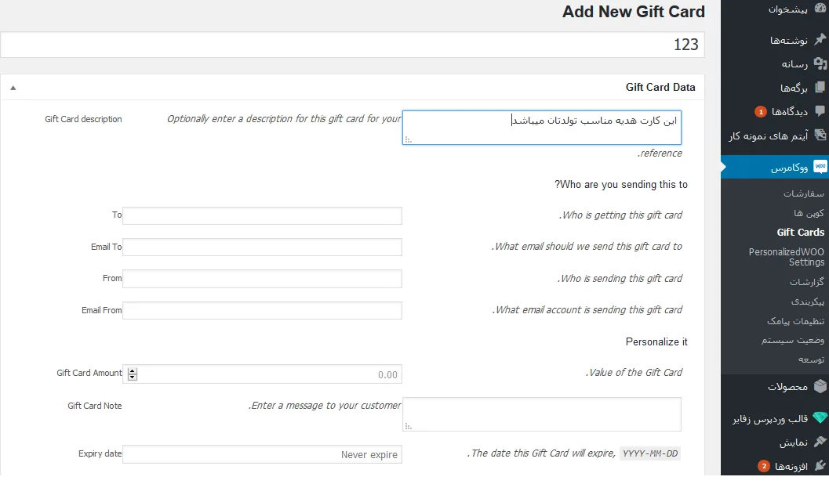Screen dimensions: 829x484
Task: Click the From sender name field
Action: point(262,279)
